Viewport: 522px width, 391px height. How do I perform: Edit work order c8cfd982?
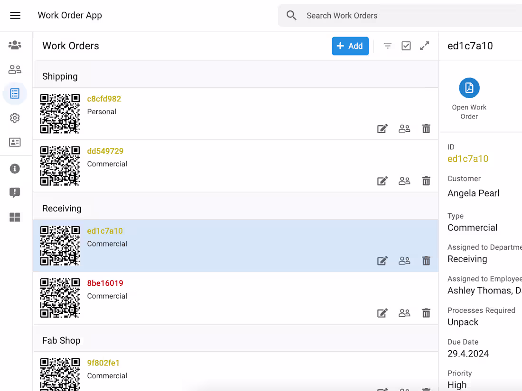tap(382, 128)
